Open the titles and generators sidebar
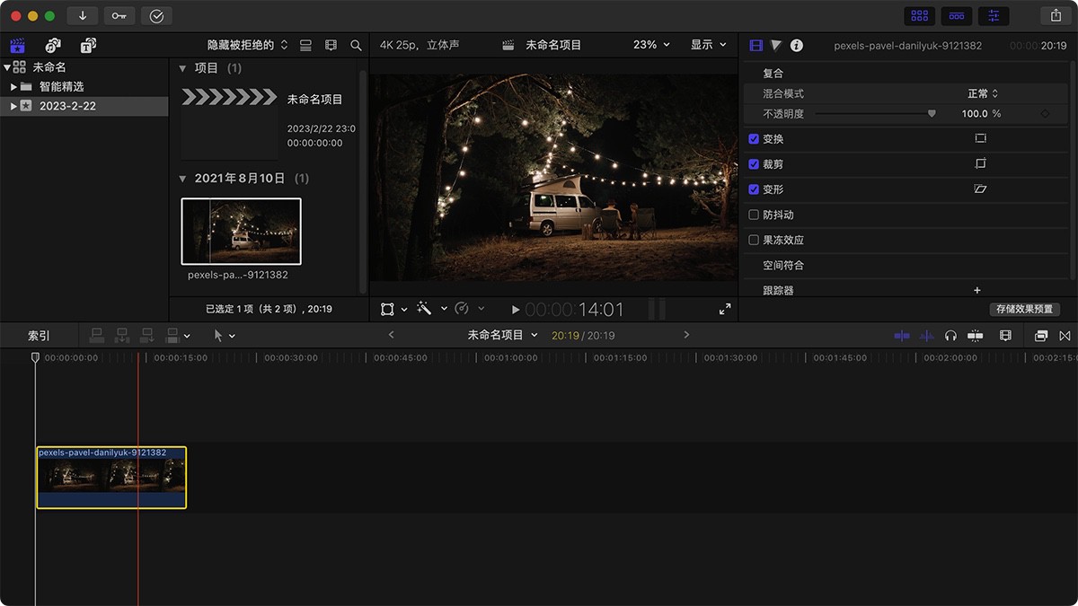 88,45
